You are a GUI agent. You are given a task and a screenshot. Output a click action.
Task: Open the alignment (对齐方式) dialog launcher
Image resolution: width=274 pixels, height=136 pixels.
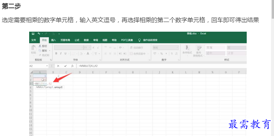[150, 60]
